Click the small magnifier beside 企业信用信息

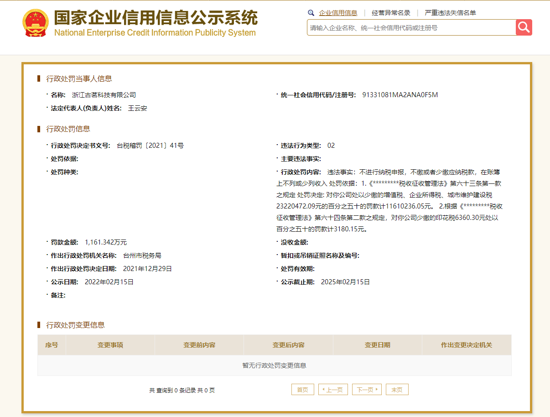point(311,13)
